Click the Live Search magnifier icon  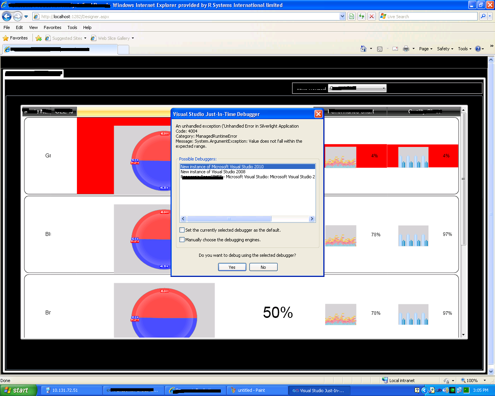point(483,16)
